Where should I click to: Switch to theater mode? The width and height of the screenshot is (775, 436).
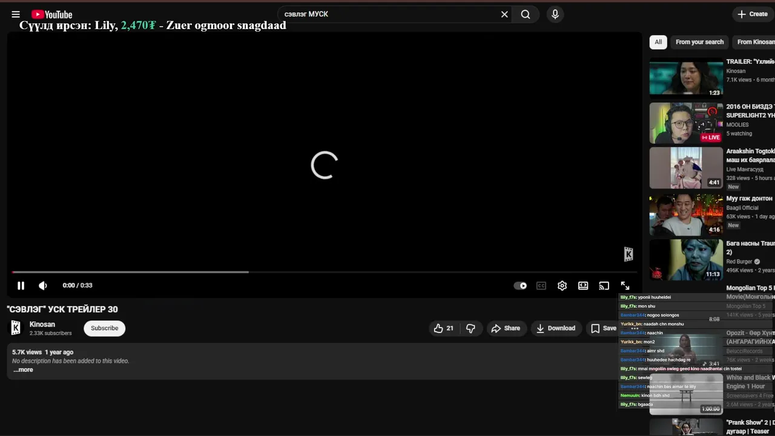tap(583, 286)
